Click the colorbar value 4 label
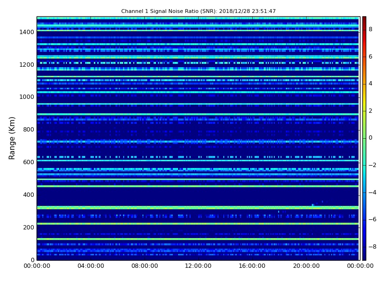This screenshot has height=288, width=385. click(371, 84)
